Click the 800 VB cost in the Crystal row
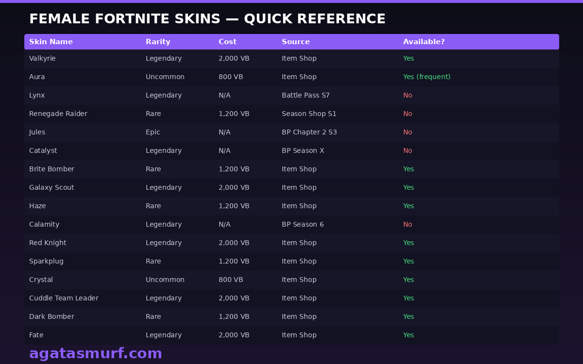Image resolution: width=583 pixels, height=364 pixels. pos(231,280)
